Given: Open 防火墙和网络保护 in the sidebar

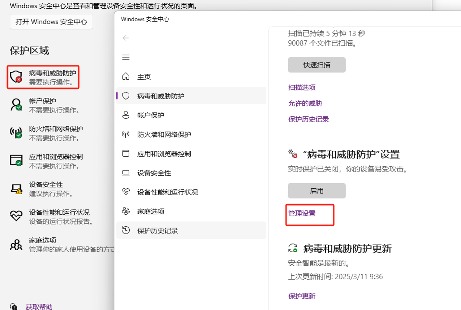Looking at the screenshot, I should coord(191,134).
